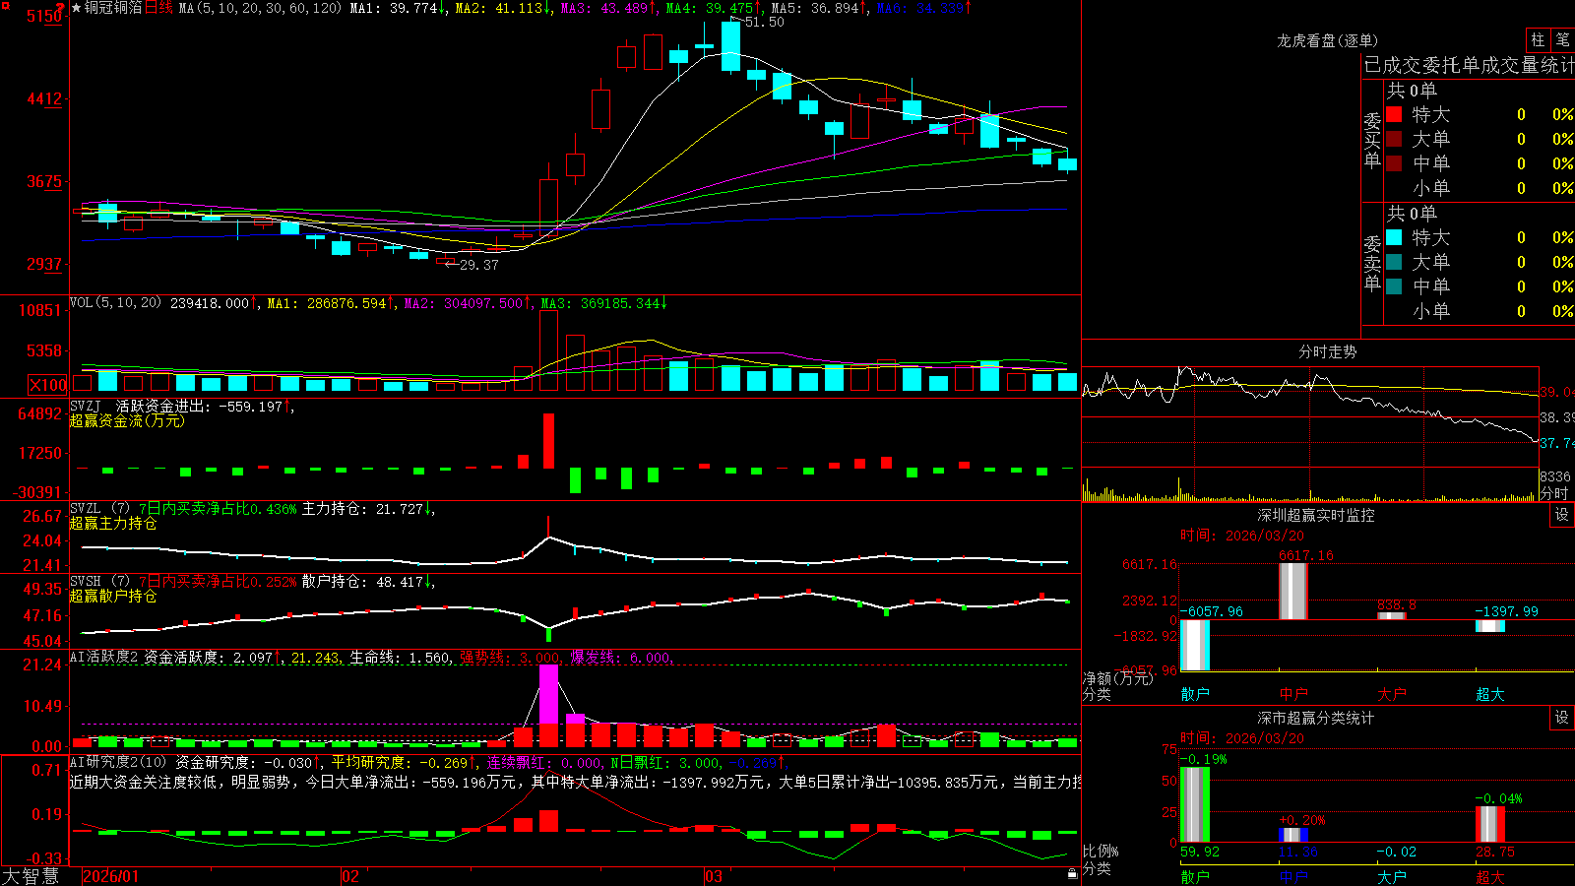The width and height of the screenshot is (1575, 886).
Task: Click the 02 month timeline marker
Action: [350, 876]
